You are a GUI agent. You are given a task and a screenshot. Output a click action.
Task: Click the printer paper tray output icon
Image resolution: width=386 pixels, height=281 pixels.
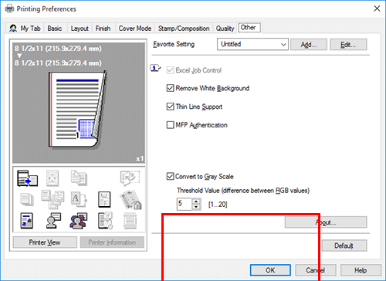pyautogui.click(x=28, y=178)
